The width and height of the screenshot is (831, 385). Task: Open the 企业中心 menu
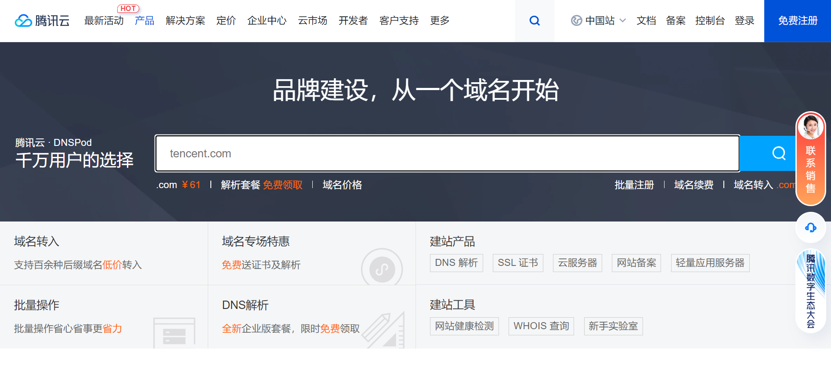tap(267, 21)
